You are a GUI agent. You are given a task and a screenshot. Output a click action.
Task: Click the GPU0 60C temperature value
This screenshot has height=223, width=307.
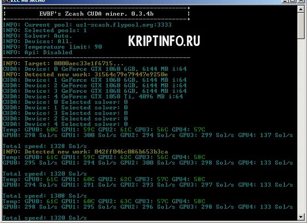(x=52, y=130)
